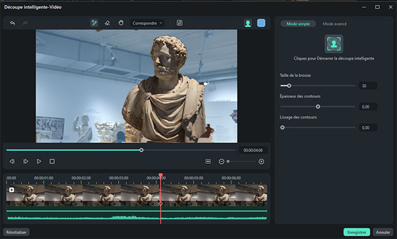397x239 pixels.
Task: Toggle the green person preview mode
Action: [x=248, y=23]
